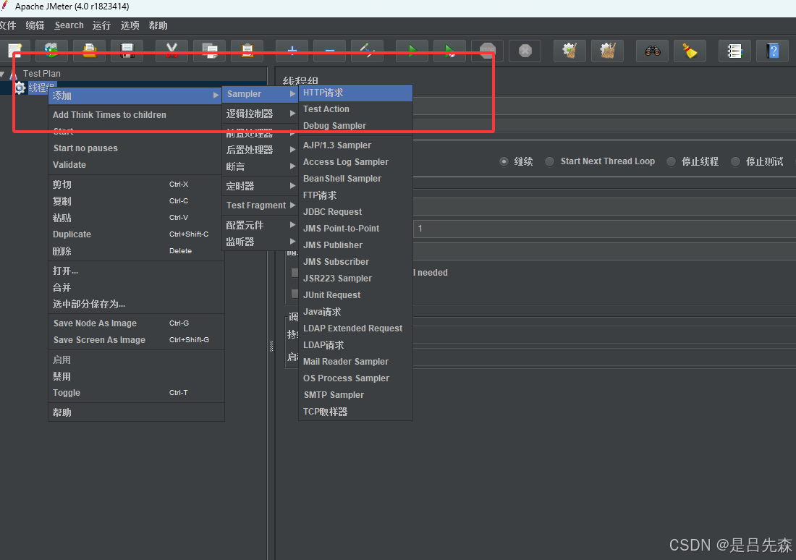The height and width of the screenshot is (560, 796).
Task: Click the input field containing 1
Action: (604, 229)
